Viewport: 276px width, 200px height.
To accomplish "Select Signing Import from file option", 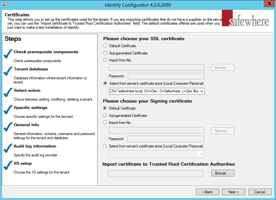I will point(105,122).
